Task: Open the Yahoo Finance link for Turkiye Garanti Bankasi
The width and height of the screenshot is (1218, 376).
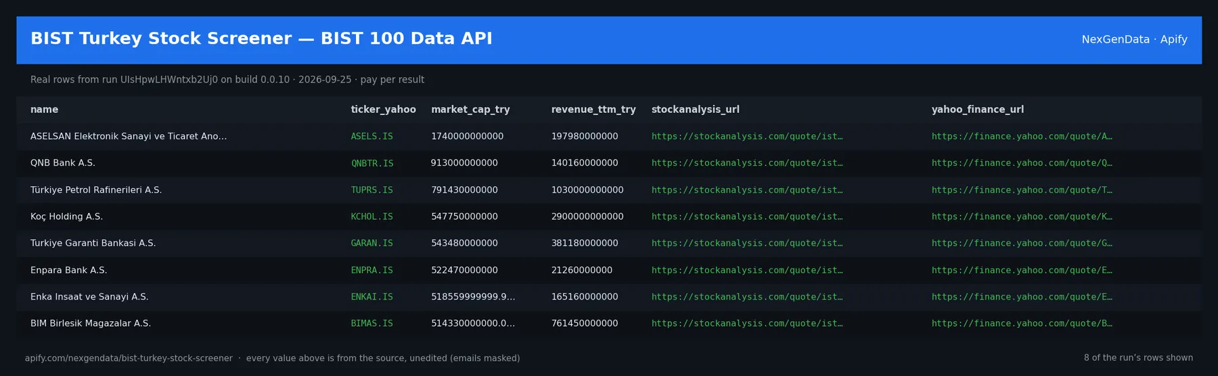Action: point(1022,243)
